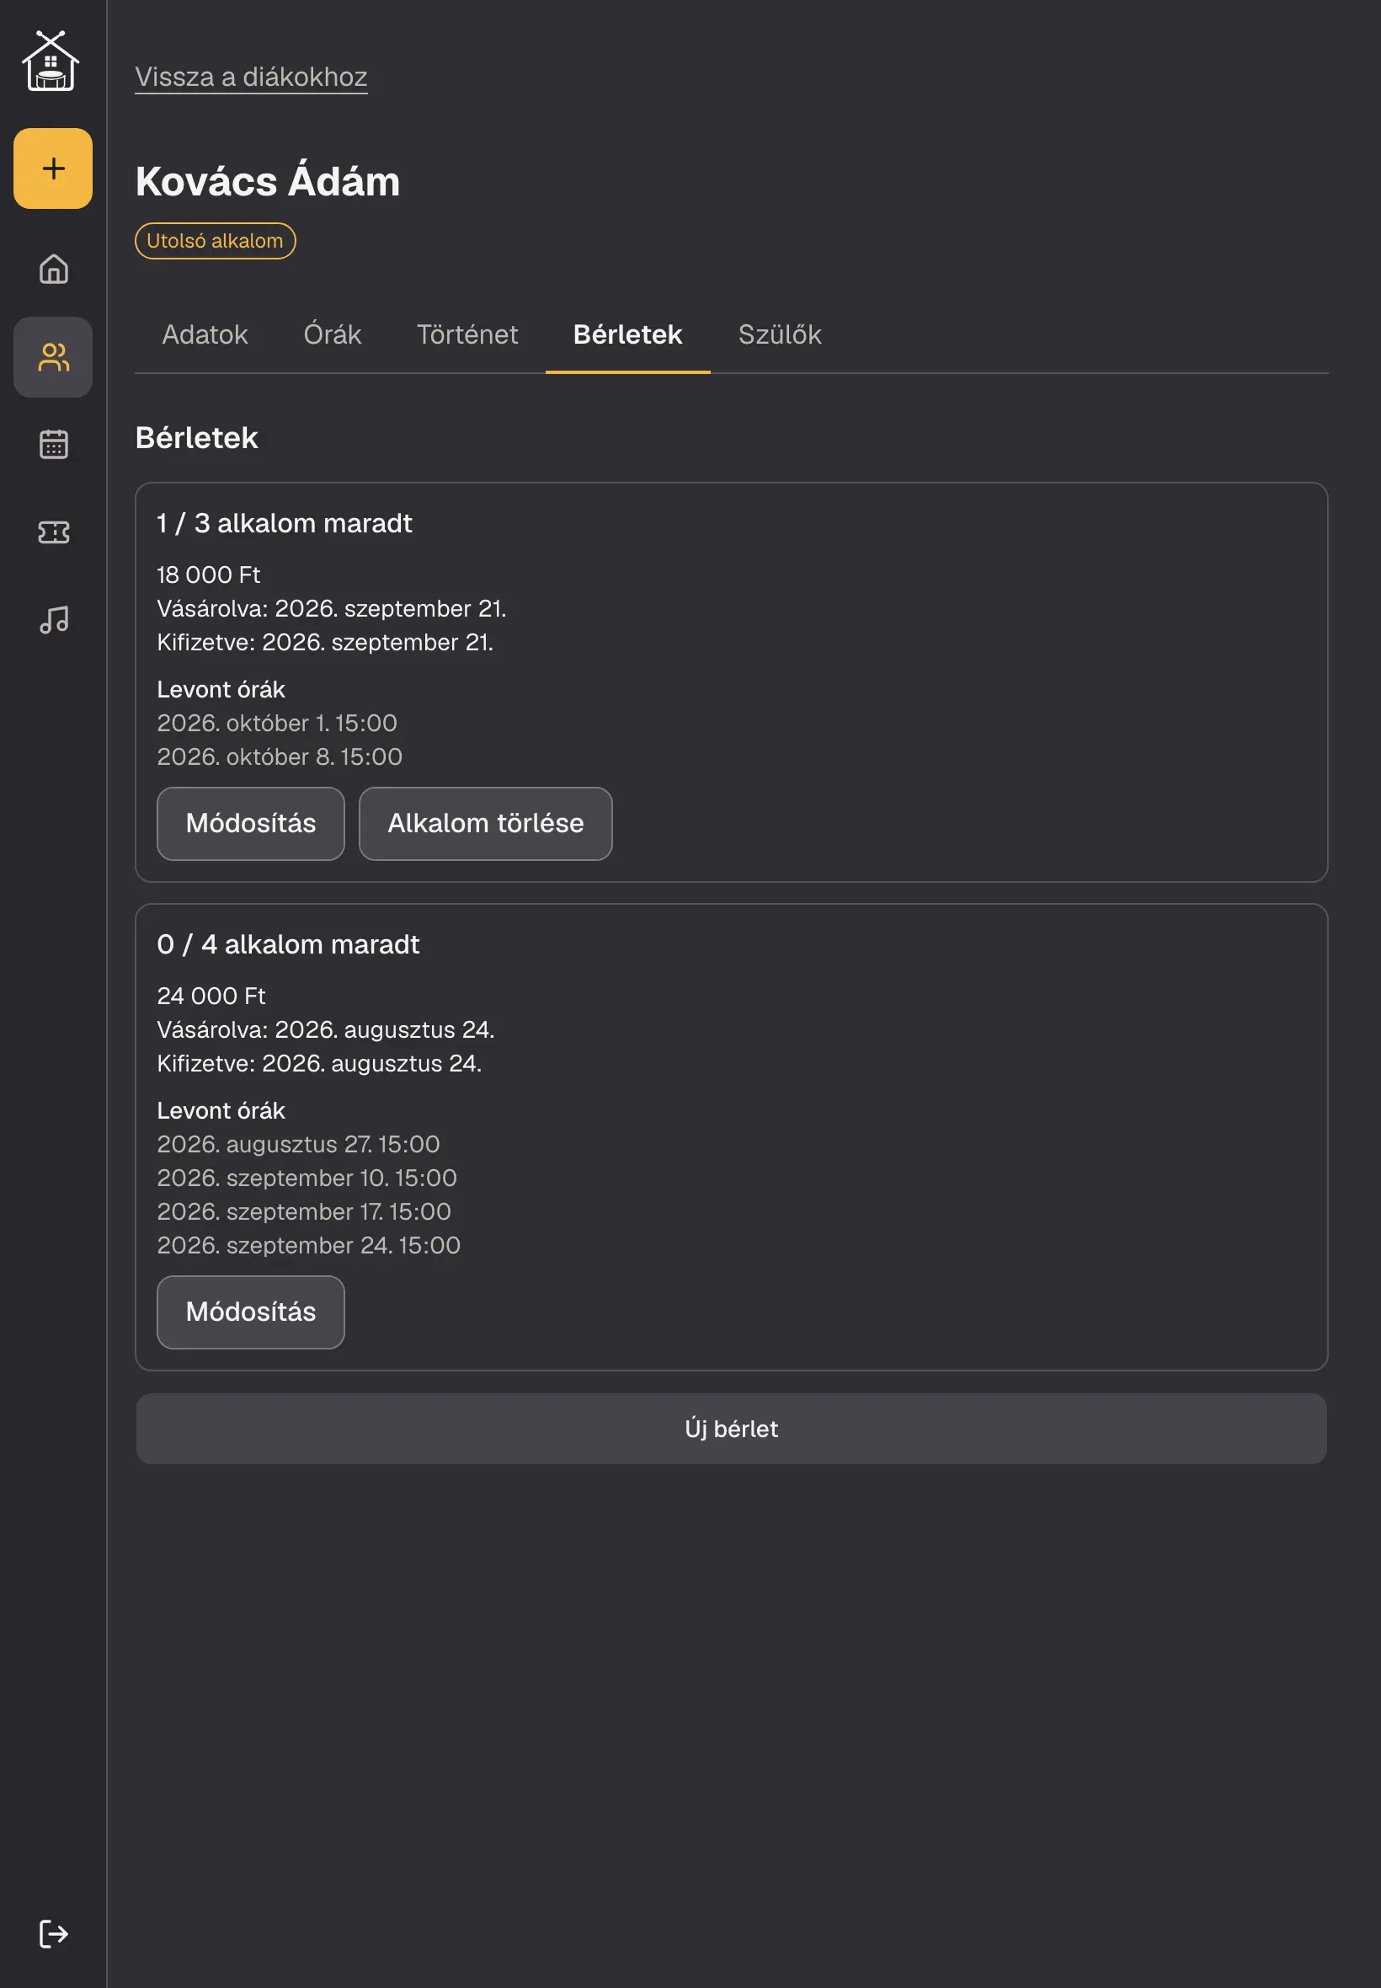
Task: Click the 18 000 Ft price text
Action: [x=209, y=574]
